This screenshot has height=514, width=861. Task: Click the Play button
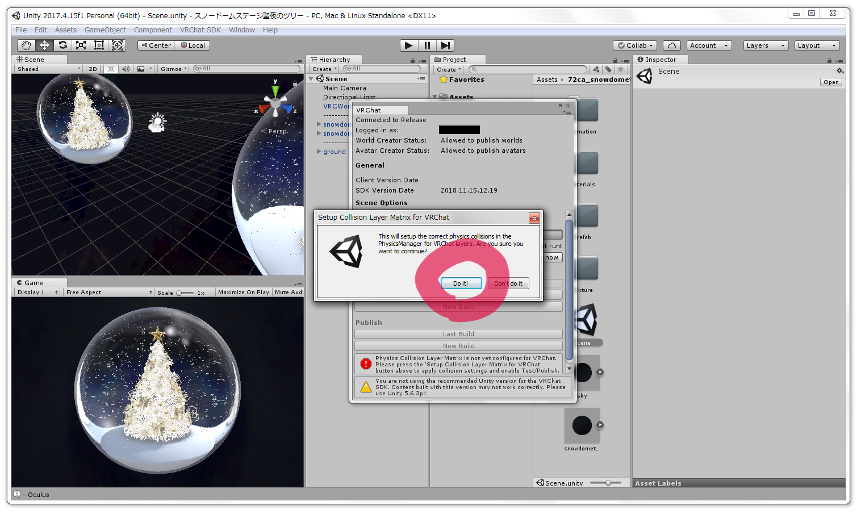click(408, 45)
